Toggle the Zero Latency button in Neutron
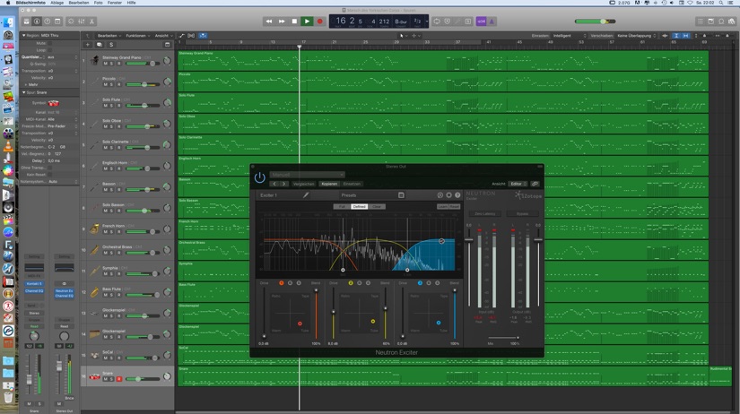Screen dimensions: 740x414 point(484,213)
